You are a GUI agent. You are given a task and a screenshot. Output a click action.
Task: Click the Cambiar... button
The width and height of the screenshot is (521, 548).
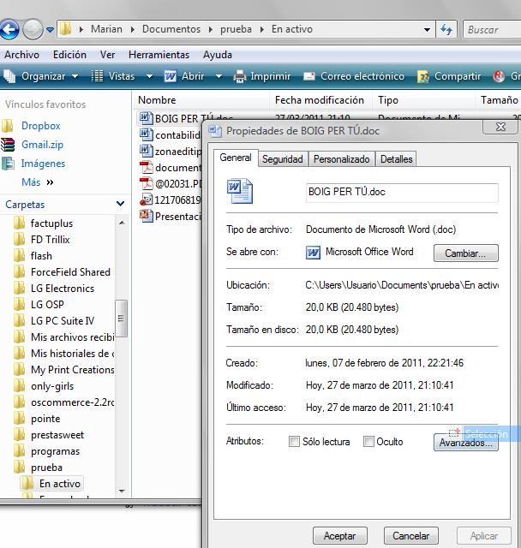click(466, 253)
